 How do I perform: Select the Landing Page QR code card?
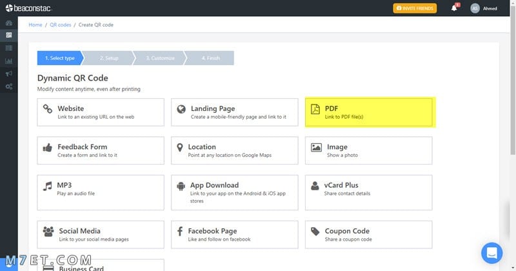234,112
